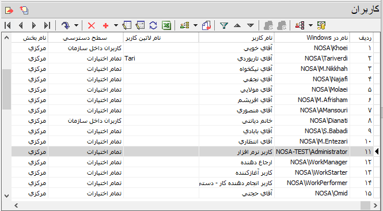The height and width of the screenshot is (211, 383).
Task: Select the NOSA\Najafi cell
Action: pyautogui.click(x=312, y=79)
